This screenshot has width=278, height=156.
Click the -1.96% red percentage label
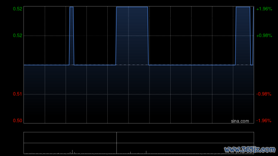[264, 120]
